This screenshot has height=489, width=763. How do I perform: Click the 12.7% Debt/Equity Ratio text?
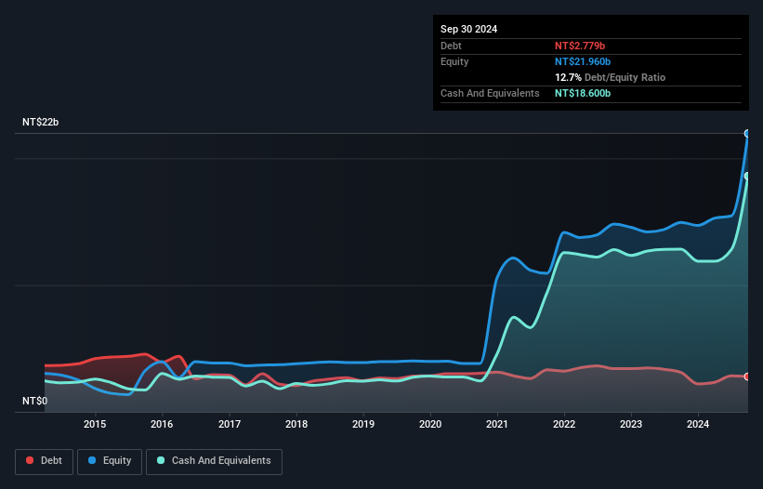(x=610, y=77)
